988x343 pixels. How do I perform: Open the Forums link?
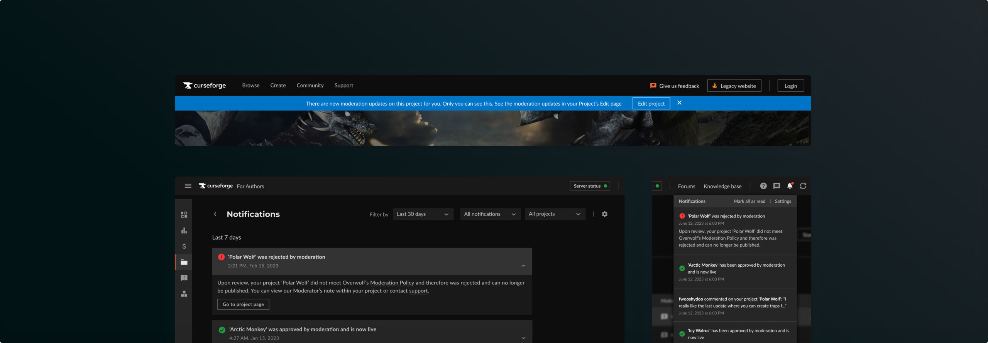(687, 186)
